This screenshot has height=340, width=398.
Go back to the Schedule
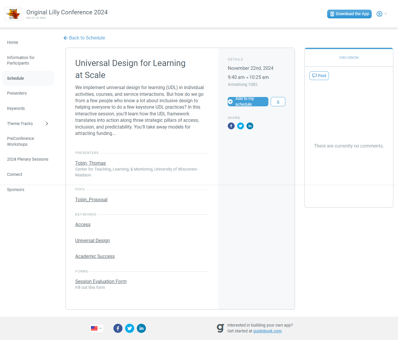click(x=84, y=38)
